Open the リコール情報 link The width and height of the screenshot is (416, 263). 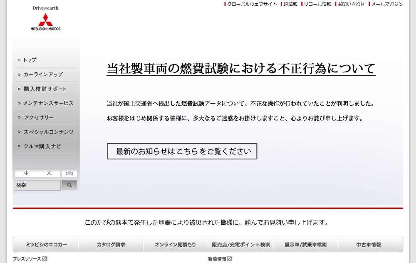point(317,4)
